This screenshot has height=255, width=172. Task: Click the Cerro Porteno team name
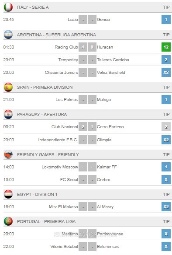pos(110,127)
